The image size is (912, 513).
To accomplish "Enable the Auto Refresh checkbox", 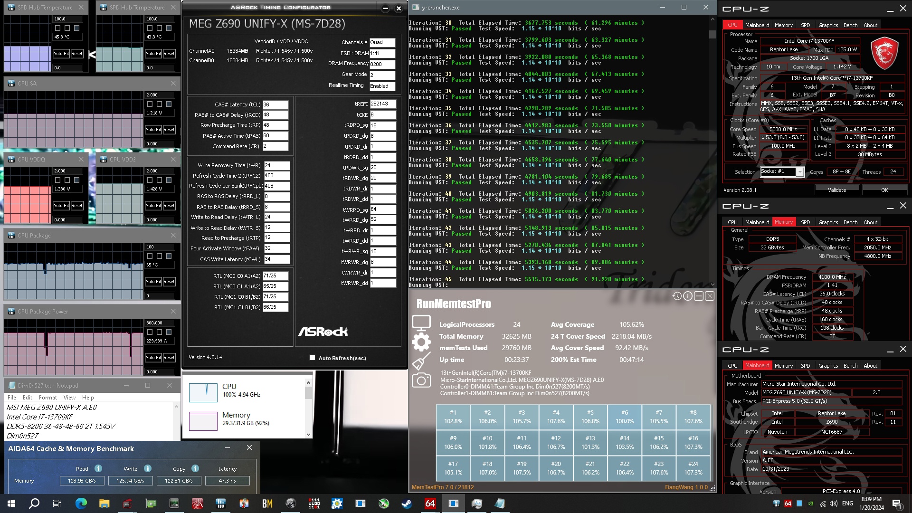I will coord(312,358).
